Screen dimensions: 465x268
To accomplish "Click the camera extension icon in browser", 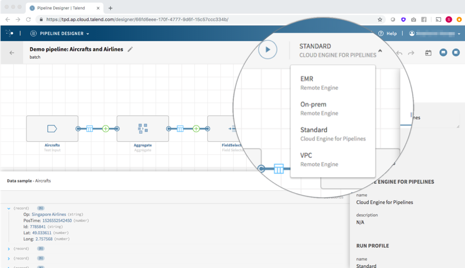I will (x=413, y=19).
